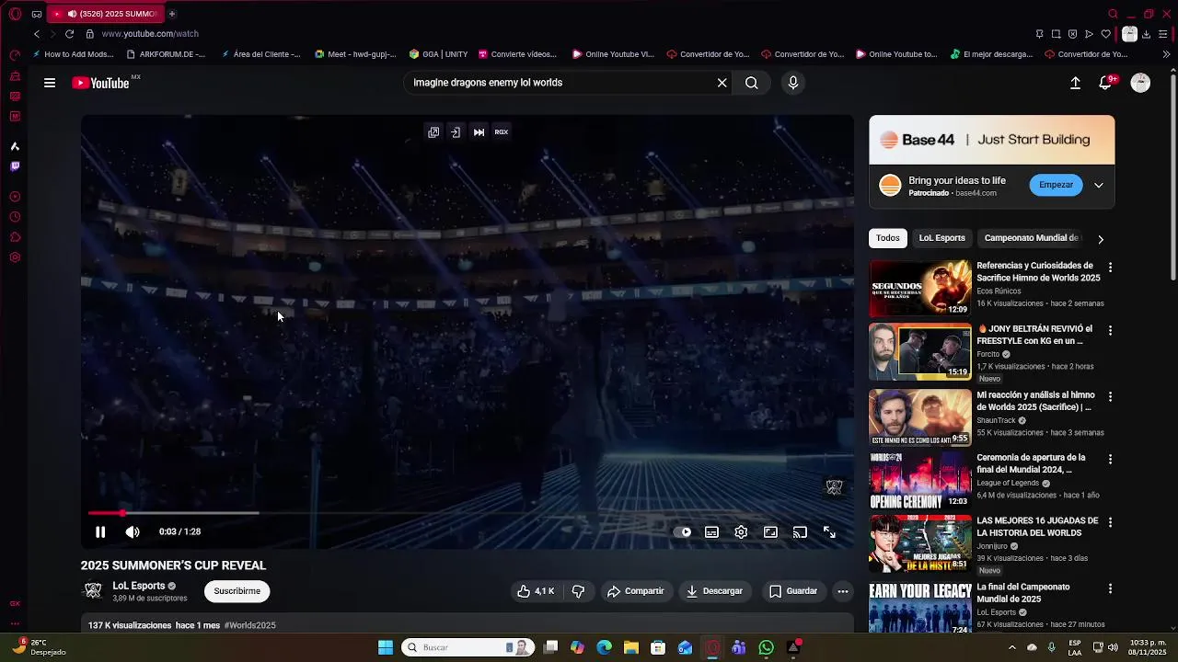Viewport: 1178px width, 662px height.
Task: Open the YouTube create upload icon
Action: coord(1075,83)
